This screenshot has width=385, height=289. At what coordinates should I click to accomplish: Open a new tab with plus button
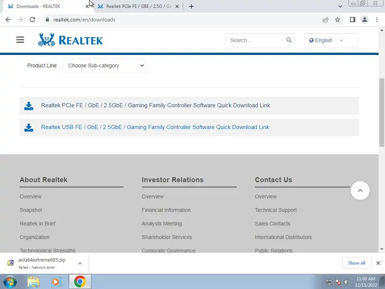191,6
